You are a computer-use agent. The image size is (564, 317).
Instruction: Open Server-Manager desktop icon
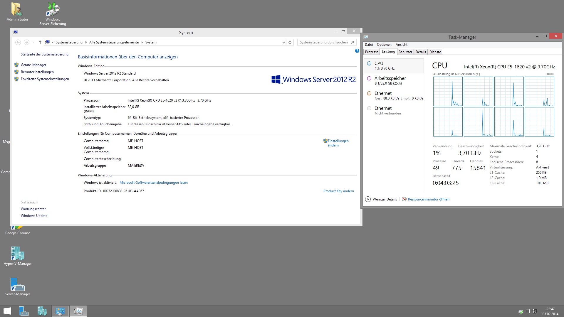pyautogui.click(x=18, y=285)
